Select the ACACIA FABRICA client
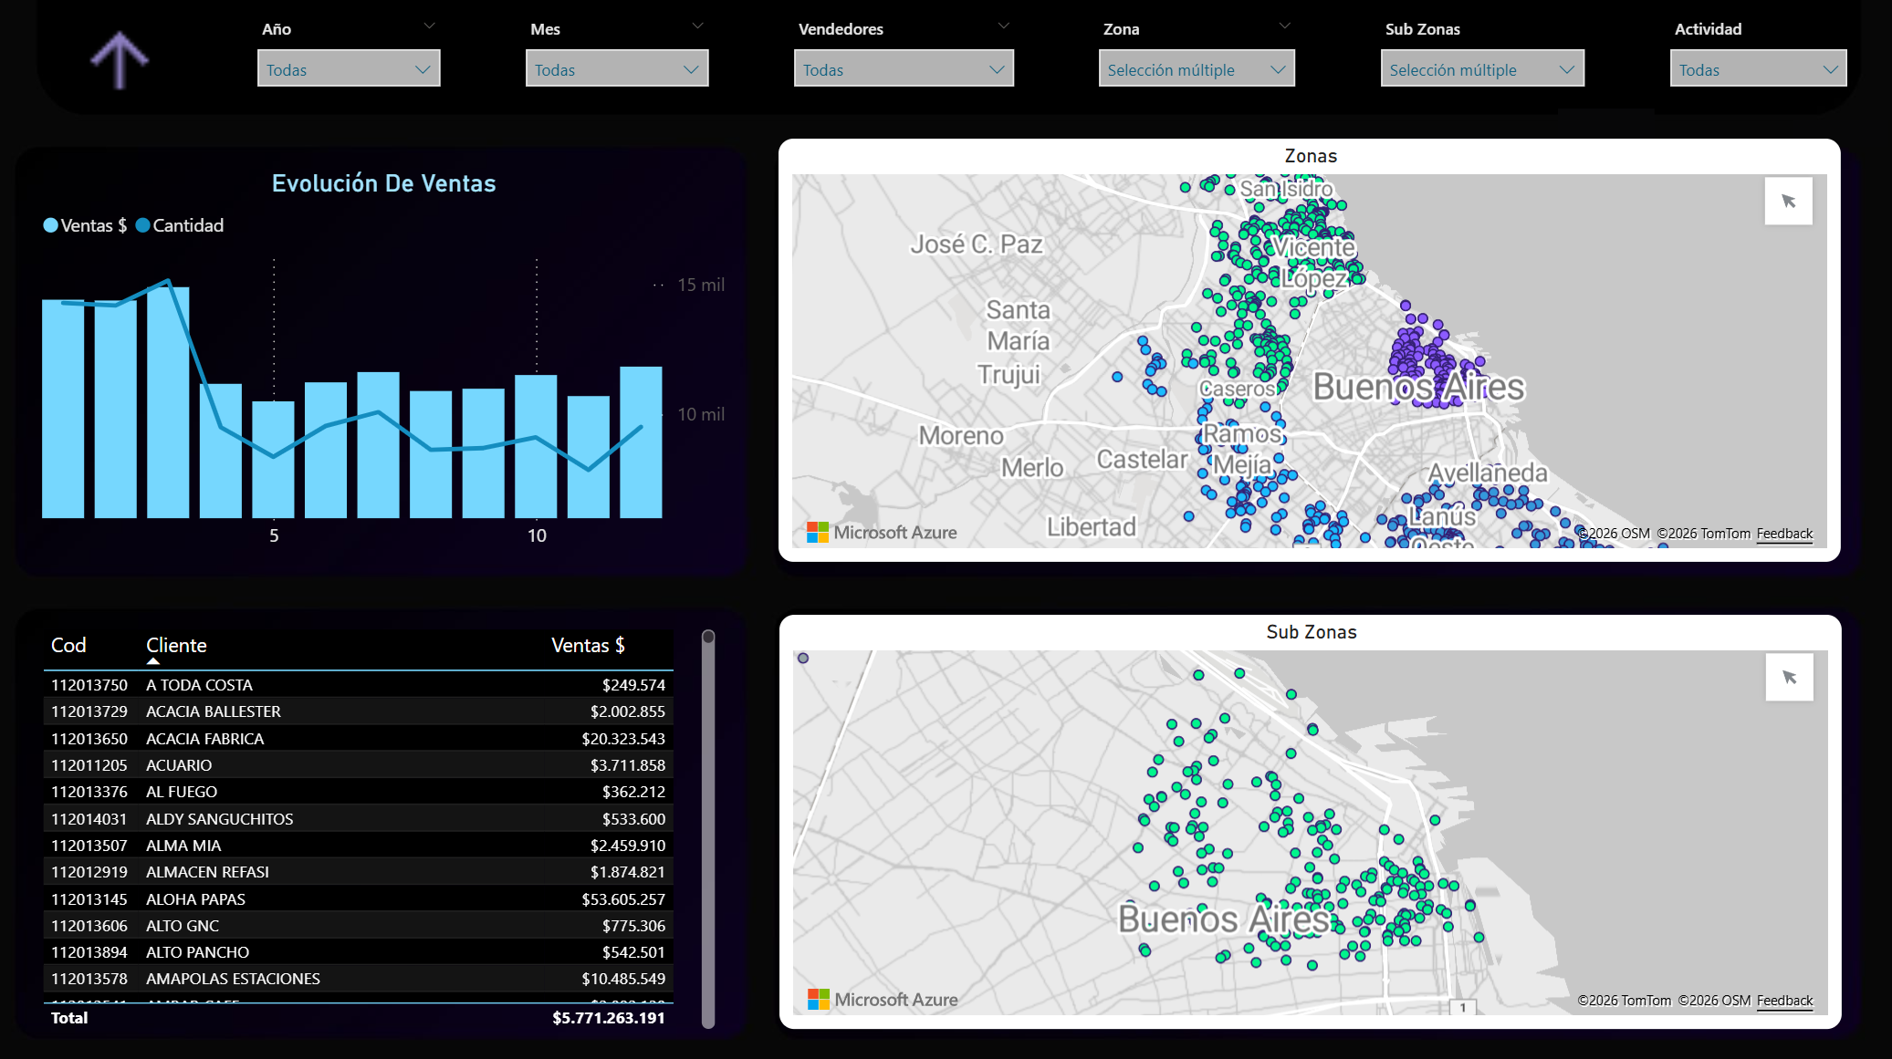The height and width of the screenshot is (1059, 1892). 358,739
